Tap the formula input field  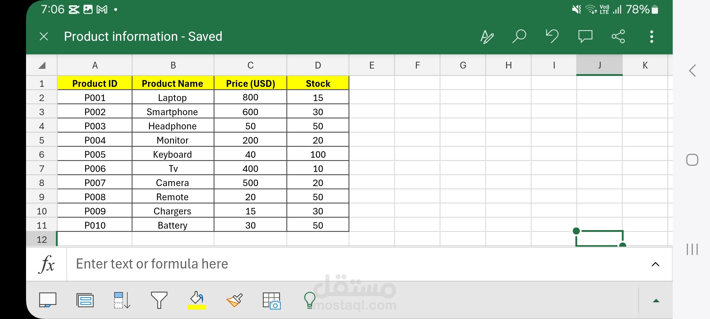[355, 264]
